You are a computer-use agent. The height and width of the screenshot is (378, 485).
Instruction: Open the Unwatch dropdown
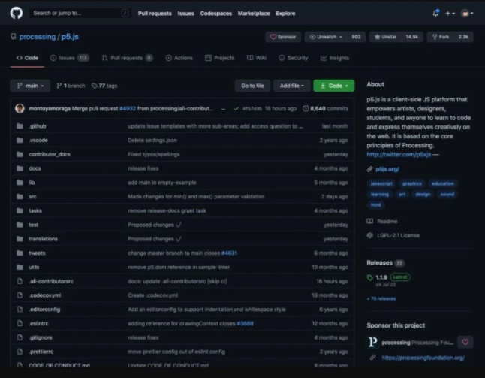(x=327, y=37)
